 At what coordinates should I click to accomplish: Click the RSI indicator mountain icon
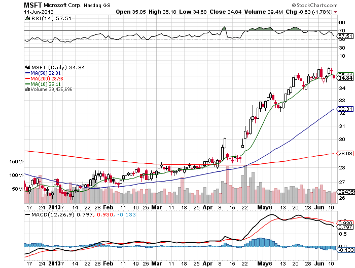pos(27,18)
